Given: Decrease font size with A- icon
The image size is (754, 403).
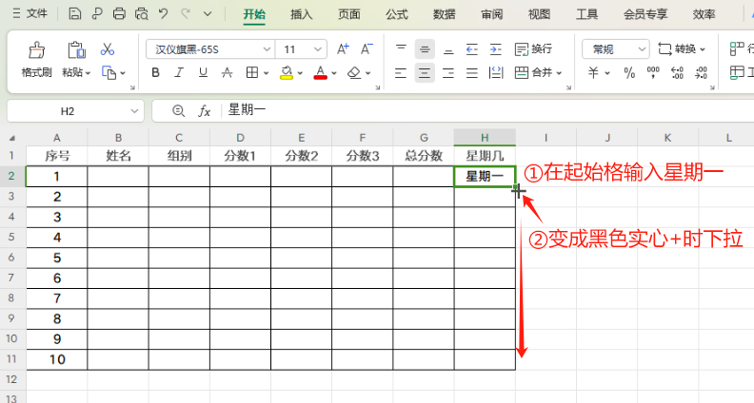Looking at the screenshot, I should click(367, 49).
